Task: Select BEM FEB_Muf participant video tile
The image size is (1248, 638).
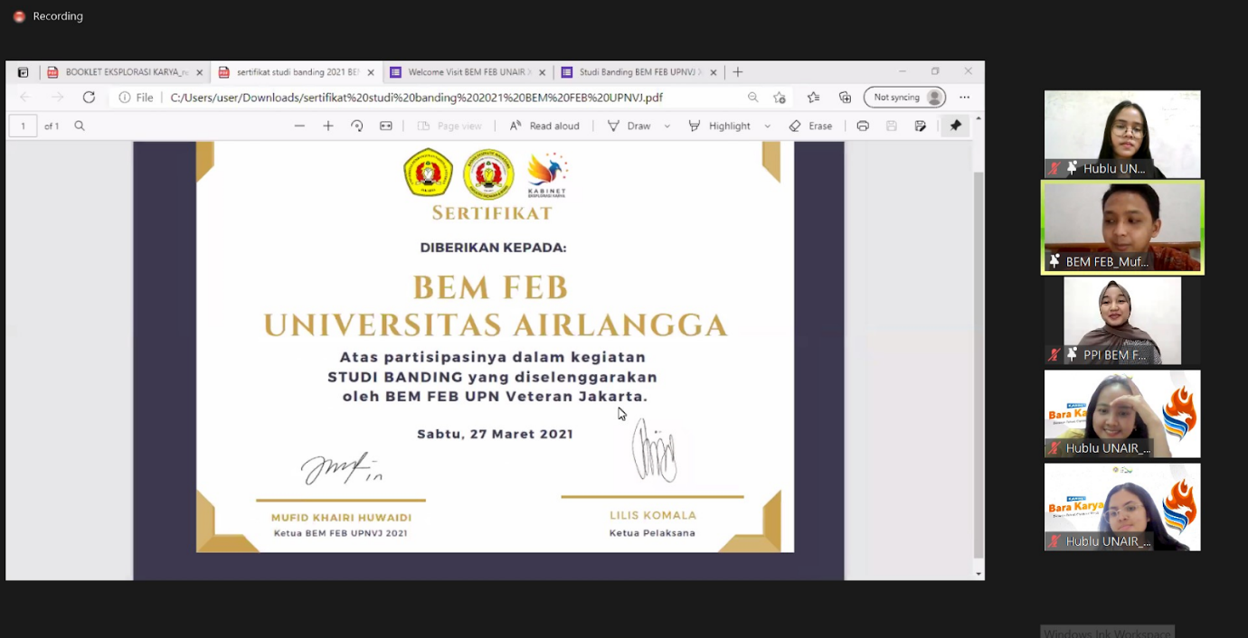Action: click(1122, 227)
